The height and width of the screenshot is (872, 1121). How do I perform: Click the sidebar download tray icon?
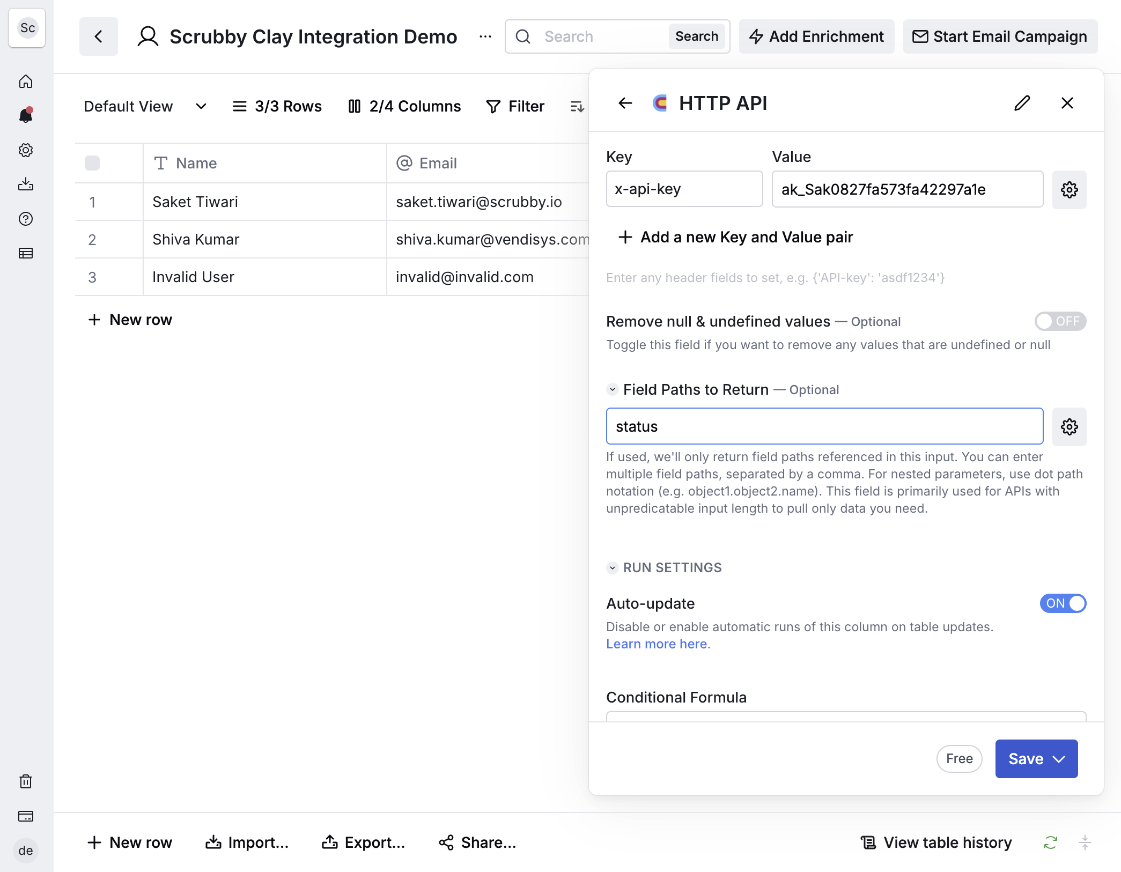(26, 184)
